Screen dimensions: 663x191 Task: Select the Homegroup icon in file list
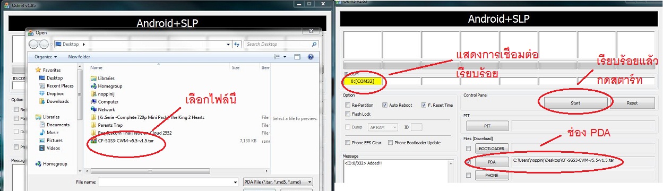pyautogui.click(x=93, y=86)
